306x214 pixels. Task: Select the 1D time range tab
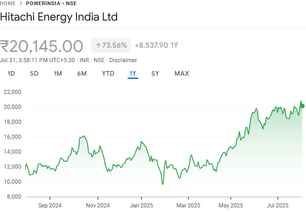(12, 73)
